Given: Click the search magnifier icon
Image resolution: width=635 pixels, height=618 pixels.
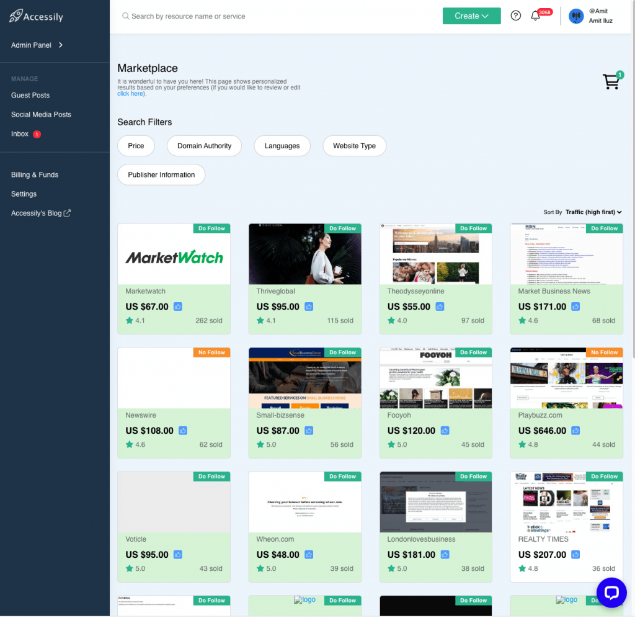Looking at the screenshot, I should coord(125,16).
